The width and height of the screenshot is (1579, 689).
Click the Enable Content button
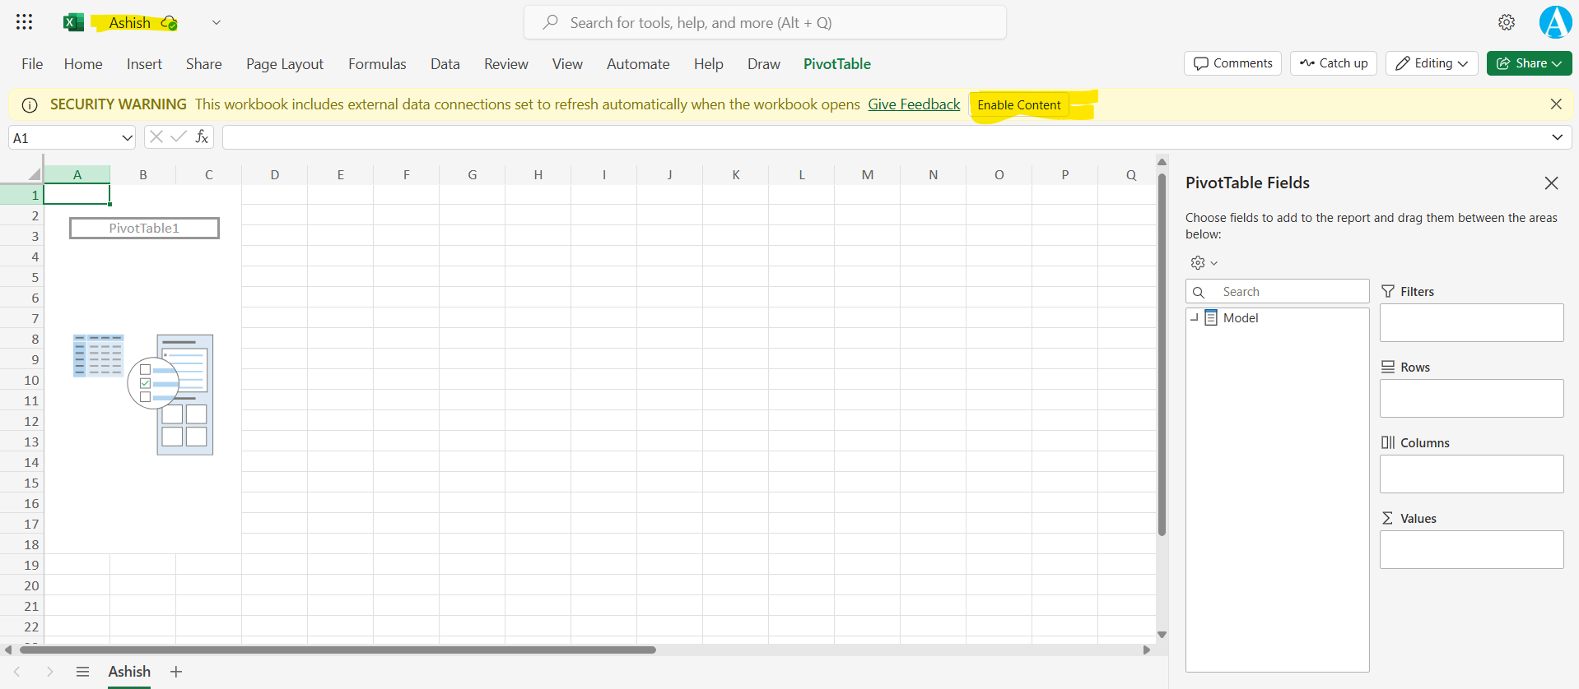[1018, 105]
